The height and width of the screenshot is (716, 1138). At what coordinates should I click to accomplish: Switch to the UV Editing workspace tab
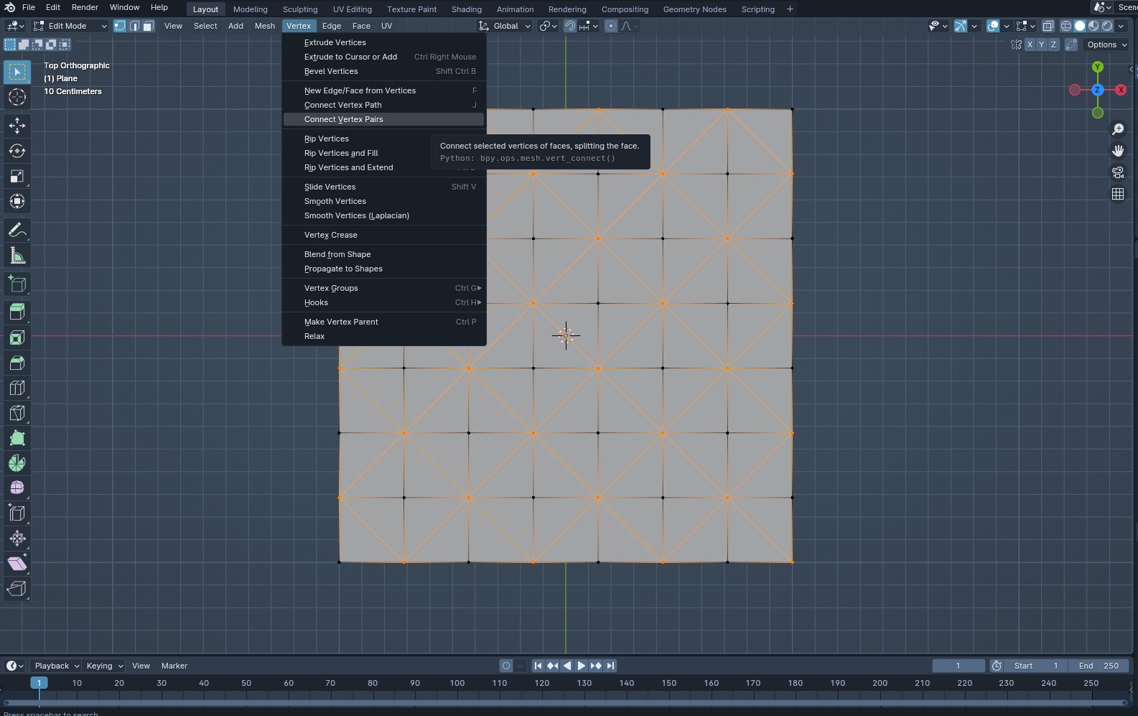point(352,9)
